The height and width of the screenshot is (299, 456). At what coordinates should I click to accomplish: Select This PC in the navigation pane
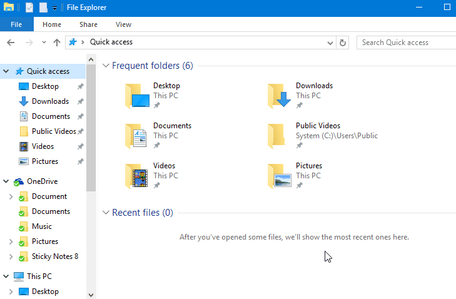pyautogui.click(x=39, y=276)
